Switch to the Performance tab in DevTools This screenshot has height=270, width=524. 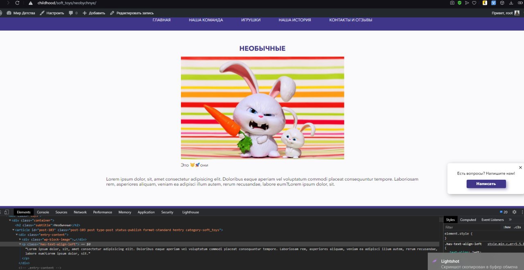point(102,212)
